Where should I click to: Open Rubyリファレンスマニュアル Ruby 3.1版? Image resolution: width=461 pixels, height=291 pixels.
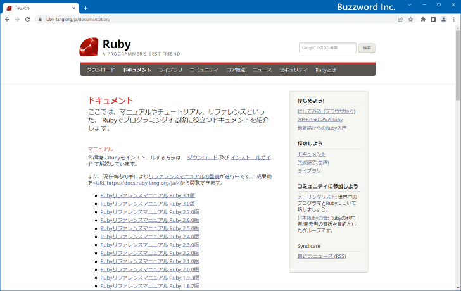[x=148, y=195]
